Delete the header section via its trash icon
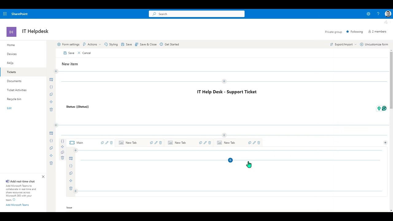Image resolution: width=393 pixels, height=221 pixels. [x=51, y=110]
